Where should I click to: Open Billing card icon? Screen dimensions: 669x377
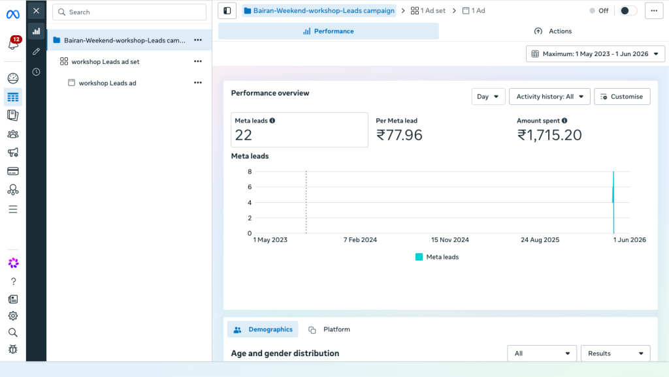(13, 172)
